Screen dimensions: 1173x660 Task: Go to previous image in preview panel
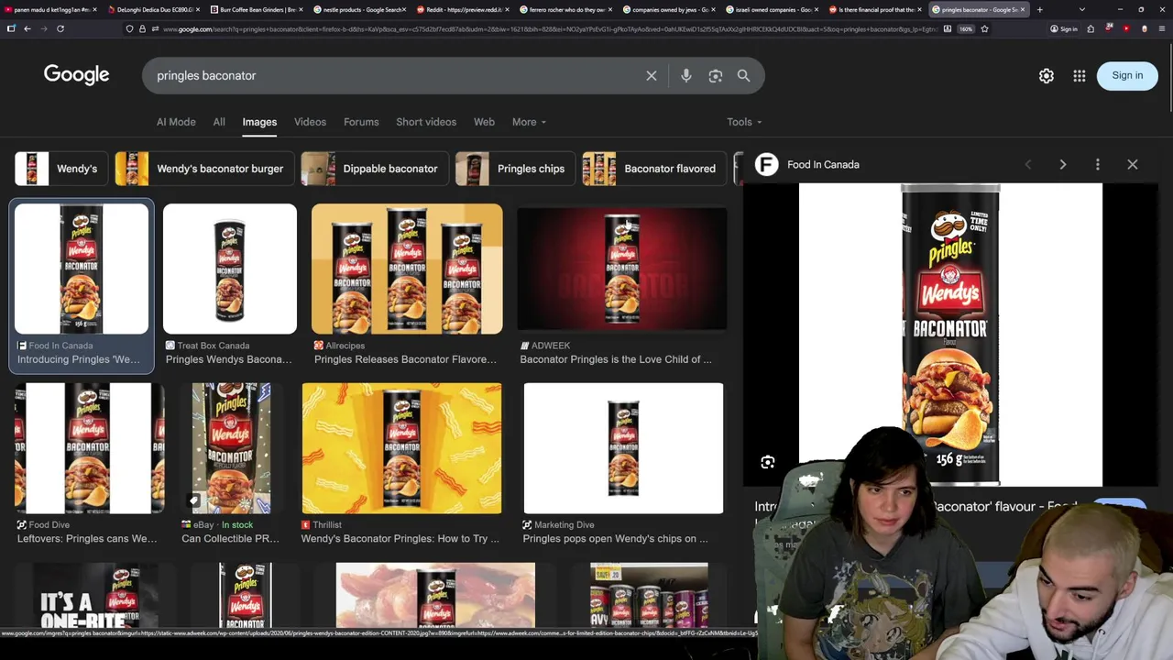1028,165
